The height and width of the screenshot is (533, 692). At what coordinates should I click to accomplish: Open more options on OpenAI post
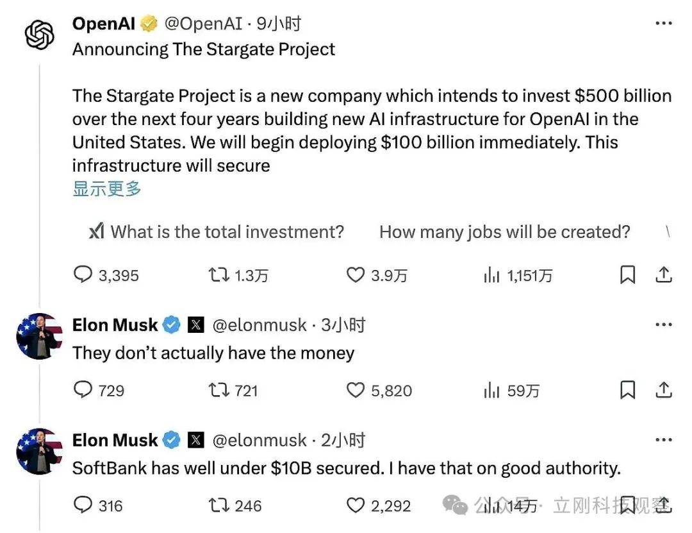[x=663, y=23]
